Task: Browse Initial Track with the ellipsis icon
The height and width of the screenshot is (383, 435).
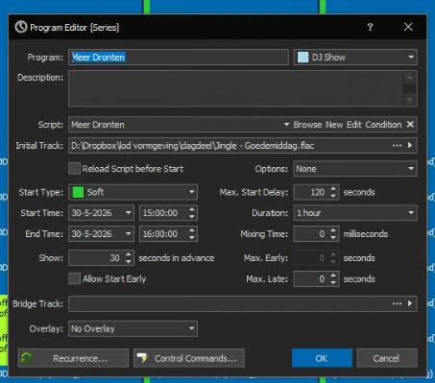Action: click(x=397, y=146)
